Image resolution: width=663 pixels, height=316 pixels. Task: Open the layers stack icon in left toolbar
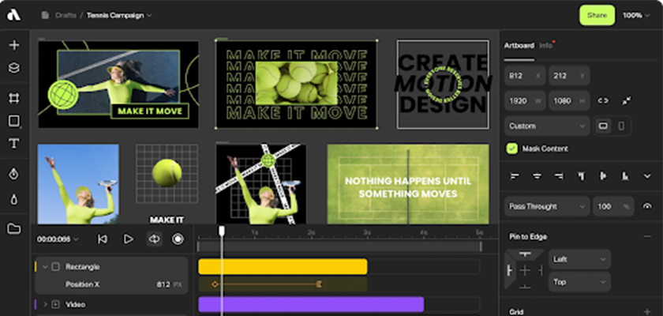(14, 68)
